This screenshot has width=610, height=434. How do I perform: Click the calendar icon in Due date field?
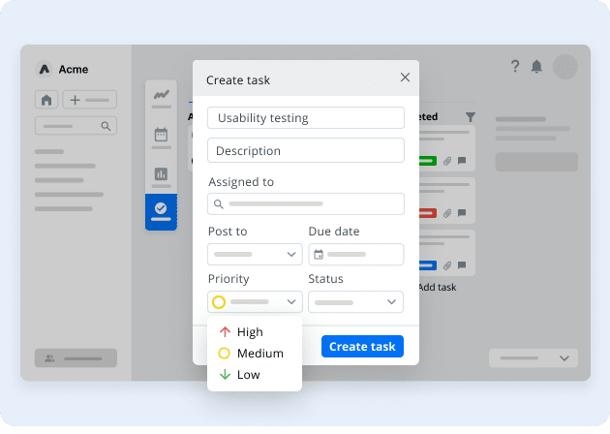(319, 255)
